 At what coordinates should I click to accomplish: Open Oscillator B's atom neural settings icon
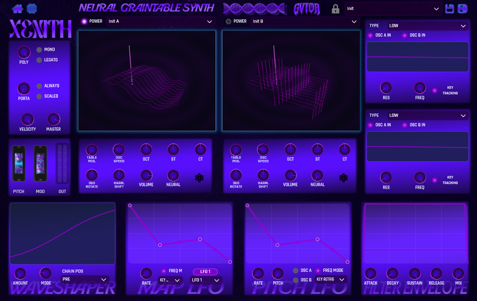pos(343,178)
